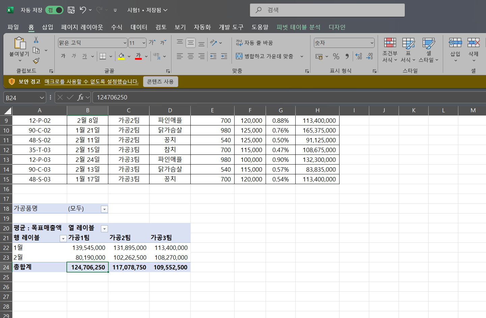Click the format painter brush icon
This screenshot has height=318, width=486.
point(36,61)
